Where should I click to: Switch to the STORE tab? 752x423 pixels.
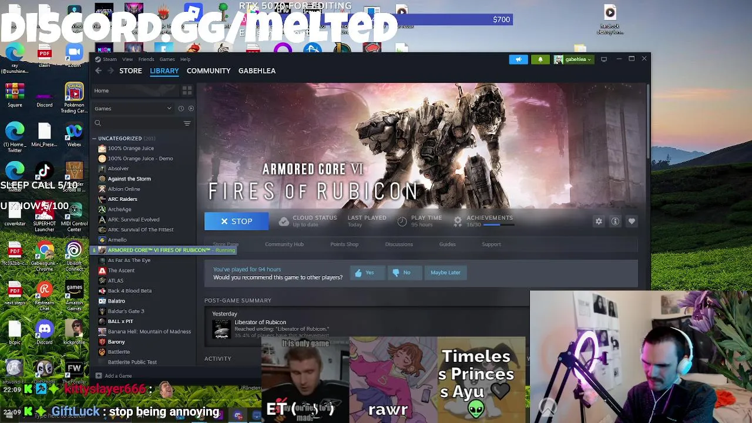[x=130, y=70]
